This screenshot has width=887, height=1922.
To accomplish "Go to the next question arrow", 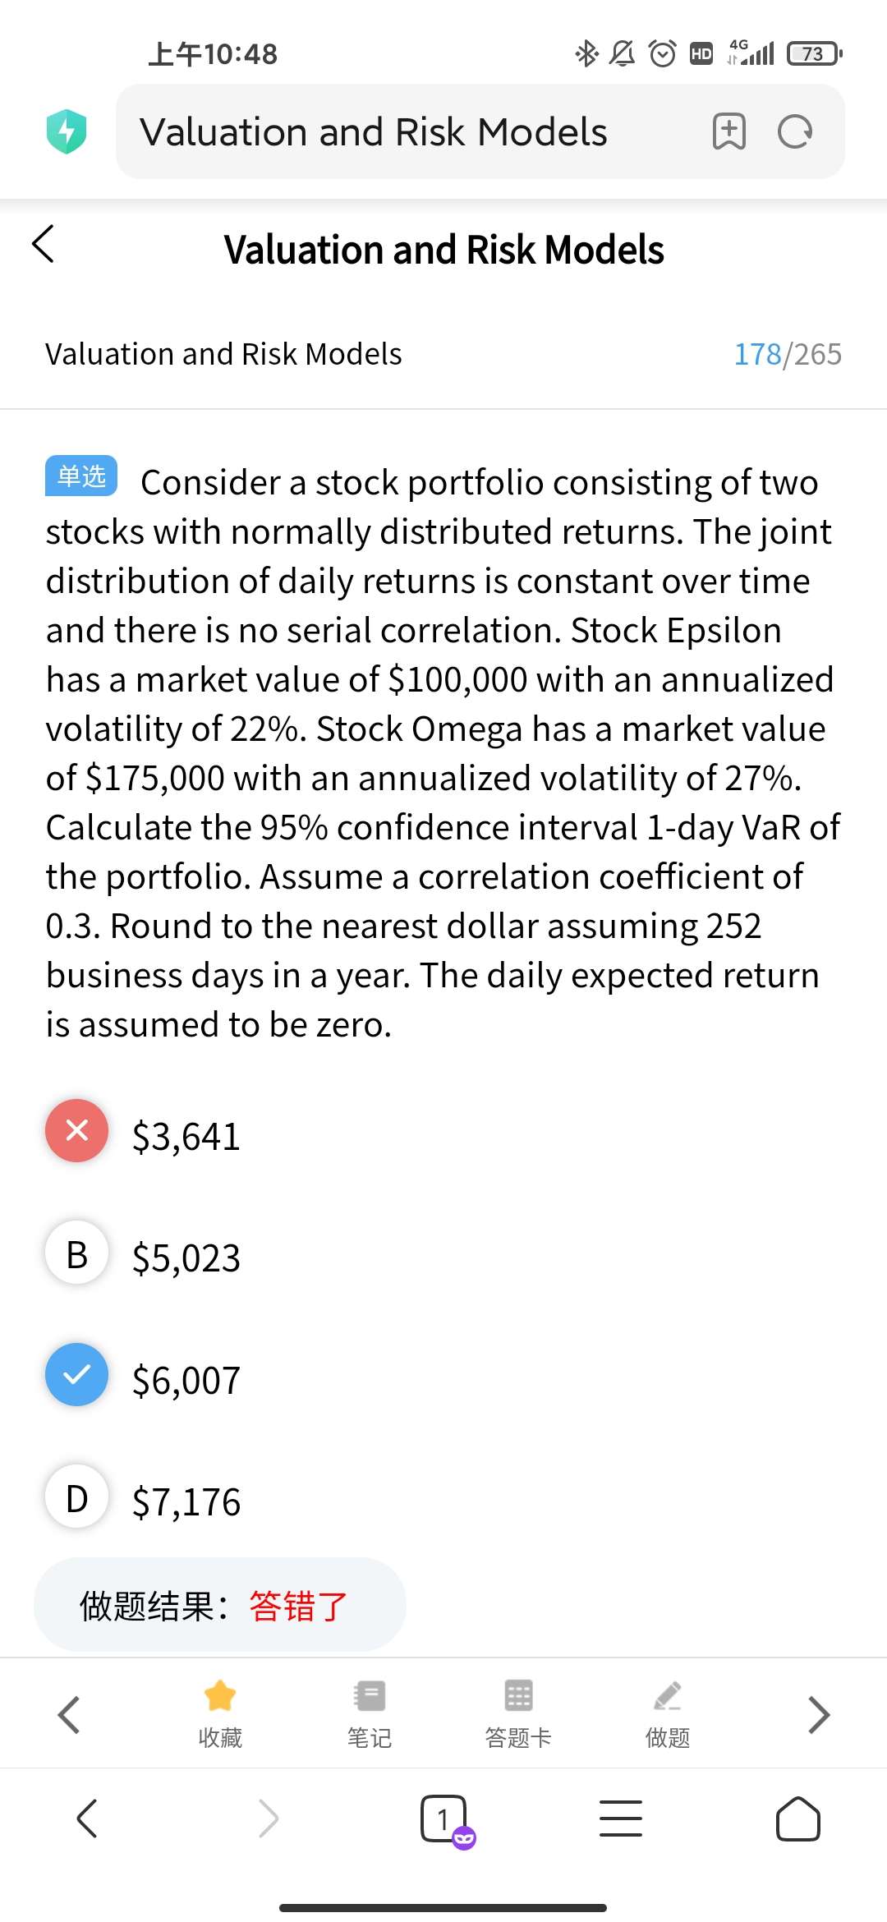I will (819, 1714).
